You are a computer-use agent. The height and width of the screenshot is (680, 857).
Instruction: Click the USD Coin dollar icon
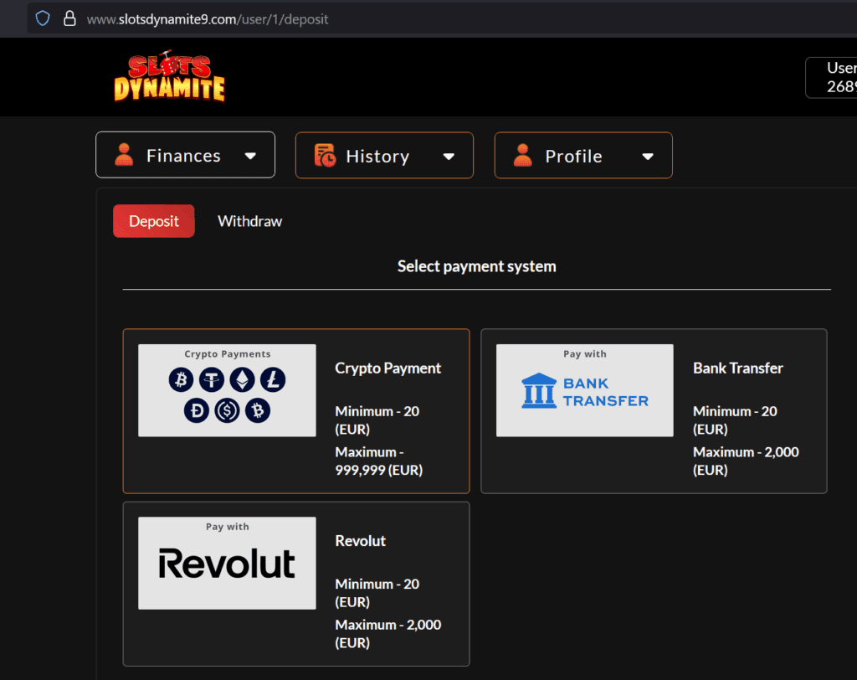pyautogui.click(x=227, y=410)
